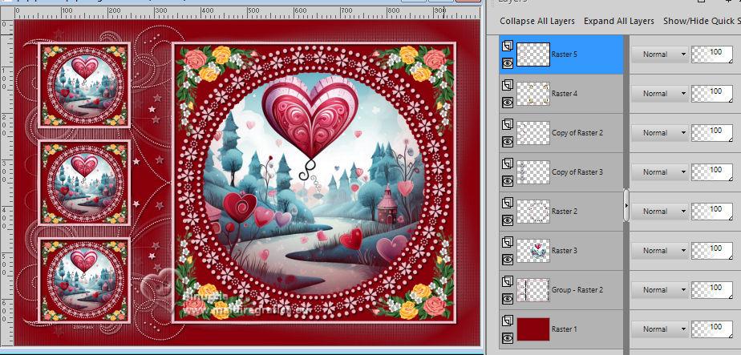Image resolution: width=741 pixels, height=355 pixels.
Task: Hide the Raster 2 layer
Action: tap(508, 220)
